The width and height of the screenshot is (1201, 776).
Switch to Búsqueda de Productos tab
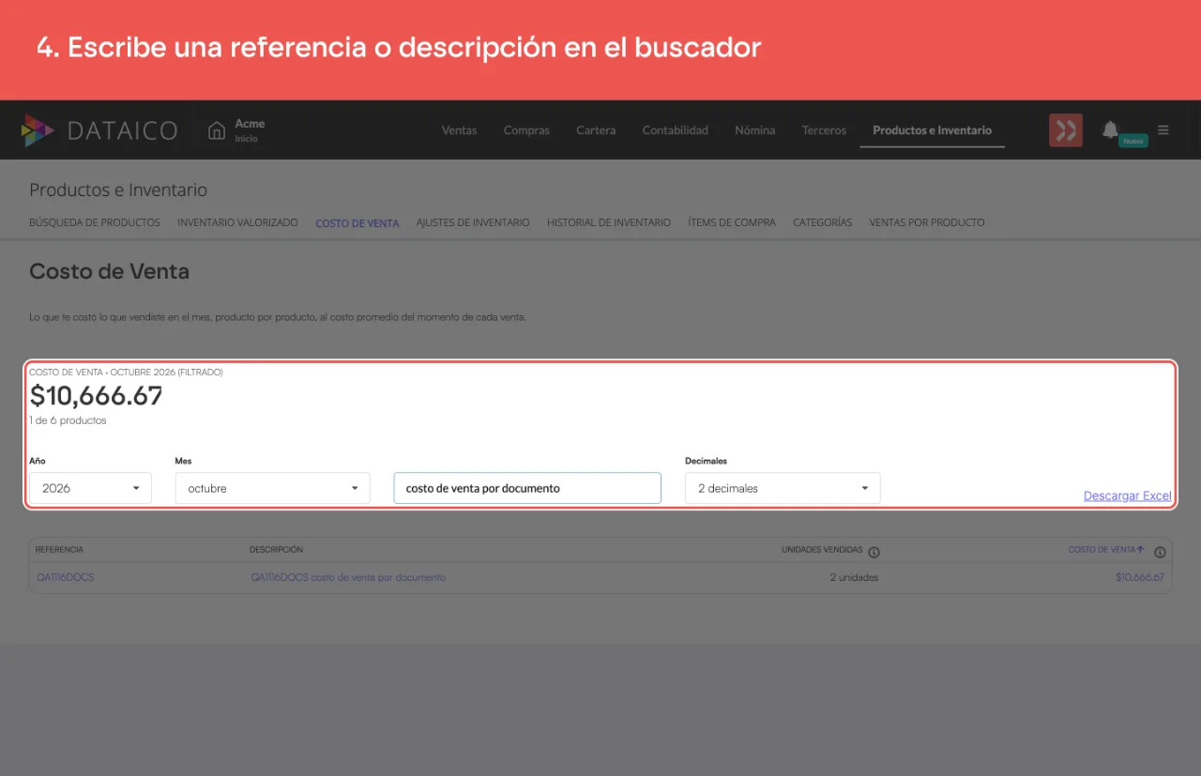95,222
